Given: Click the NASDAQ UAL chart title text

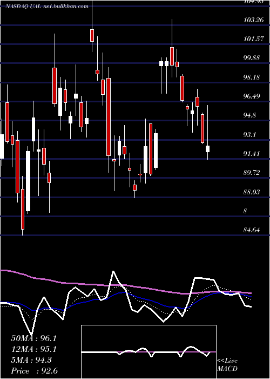Looking at the screenshot, I should tap(47, 6).
